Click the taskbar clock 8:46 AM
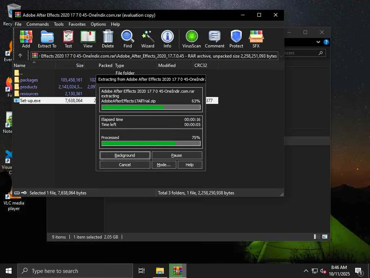This screenshot has height=278, width=370. pyautogui.click(x=339, y=271)
